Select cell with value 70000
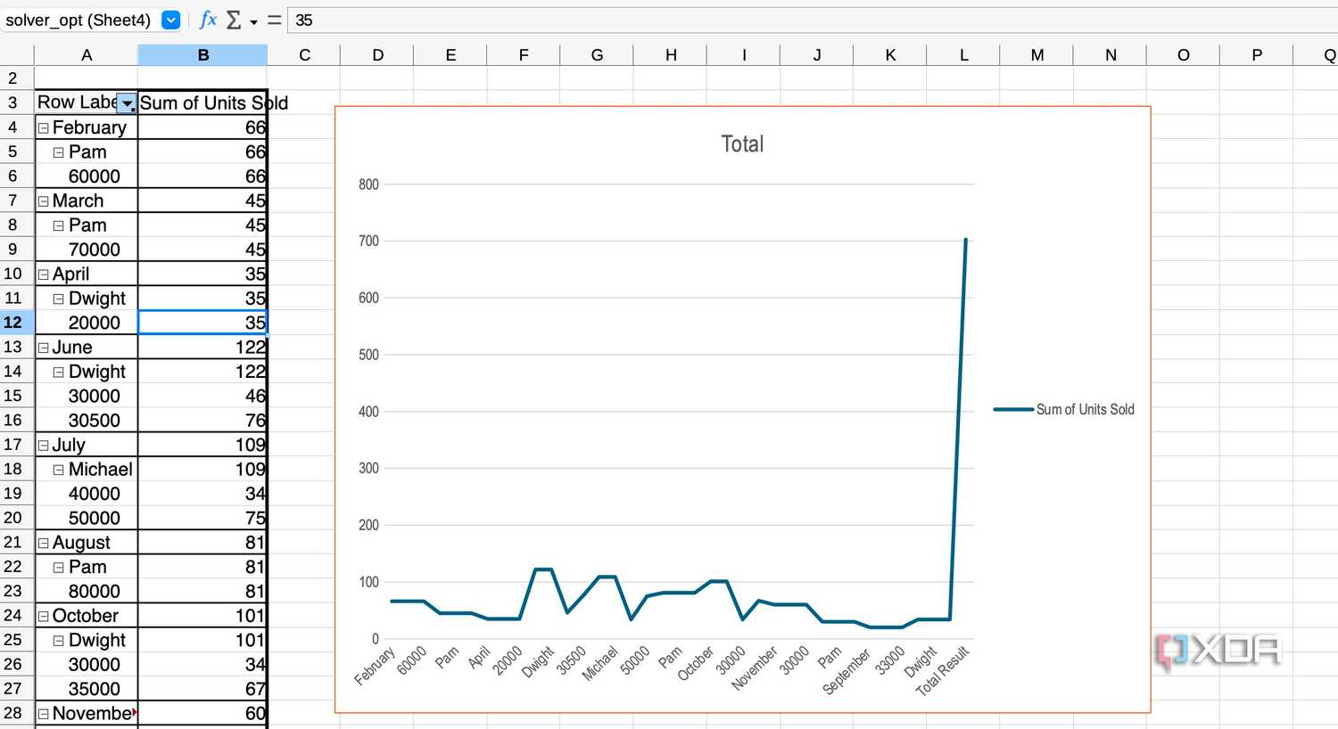Image resolution: width=1338 pixels, height=729 pixels. (87, 250)
